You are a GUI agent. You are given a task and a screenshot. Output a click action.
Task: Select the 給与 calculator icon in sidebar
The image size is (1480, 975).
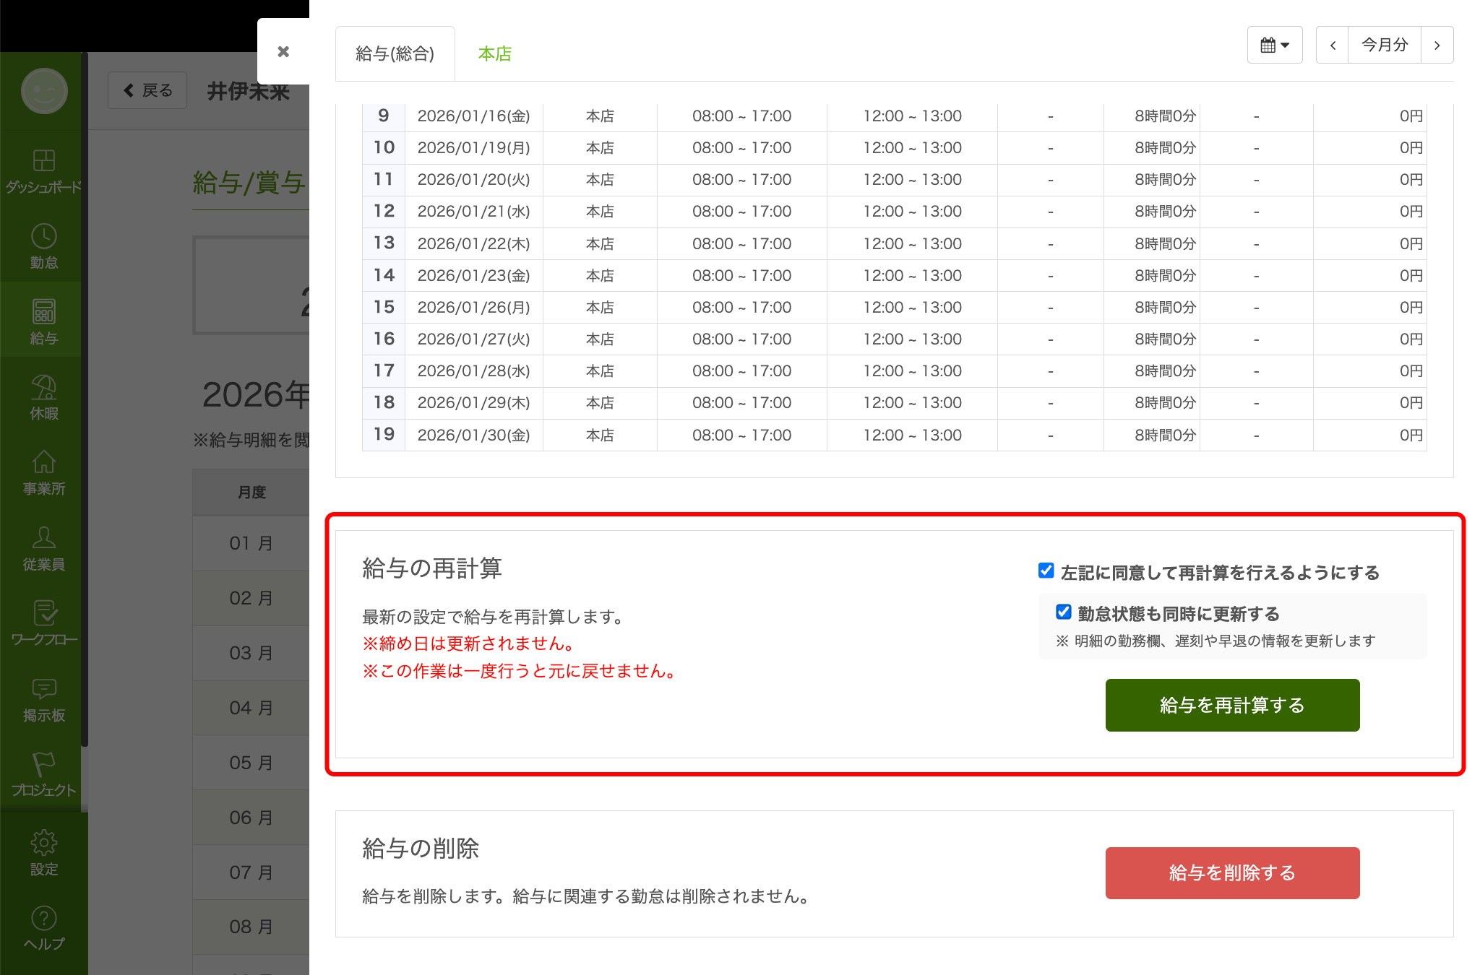43,312
